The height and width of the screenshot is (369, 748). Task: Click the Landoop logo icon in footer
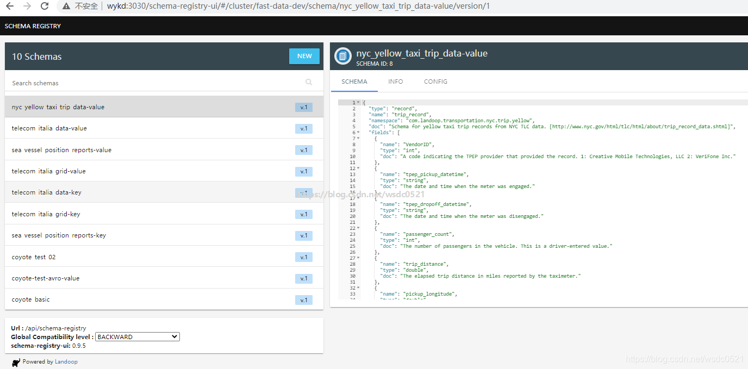pyautogui.click(x=16, y=362)
